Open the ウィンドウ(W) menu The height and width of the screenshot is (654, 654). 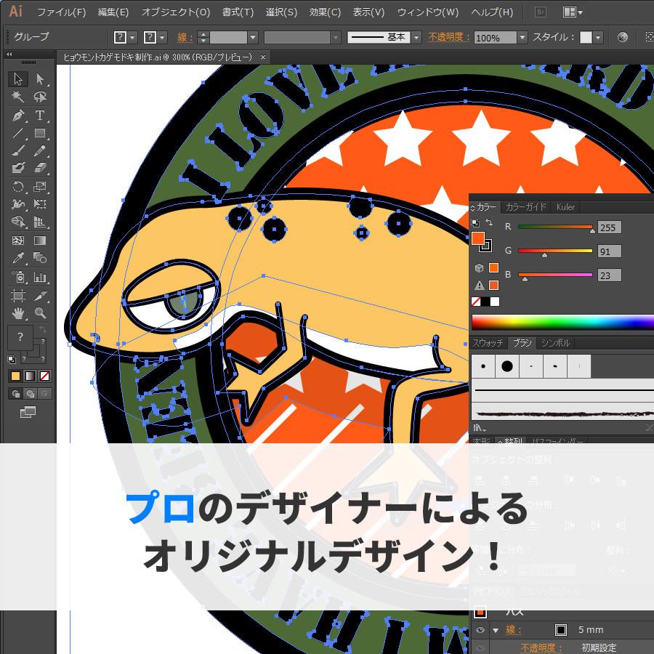tap(428, 12)
